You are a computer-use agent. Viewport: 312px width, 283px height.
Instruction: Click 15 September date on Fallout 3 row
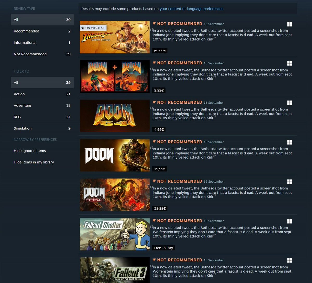(214, 260)
